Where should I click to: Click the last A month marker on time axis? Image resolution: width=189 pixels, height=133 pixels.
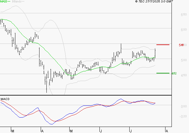(166, 131)
